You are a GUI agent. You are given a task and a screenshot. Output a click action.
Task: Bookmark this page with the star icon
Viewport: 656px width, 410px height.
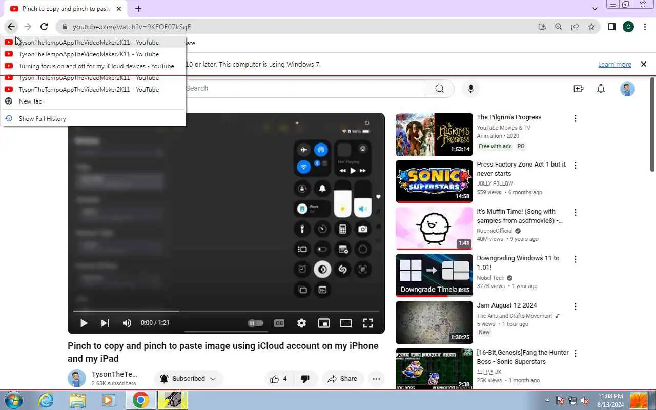click(x=591, y=27)
